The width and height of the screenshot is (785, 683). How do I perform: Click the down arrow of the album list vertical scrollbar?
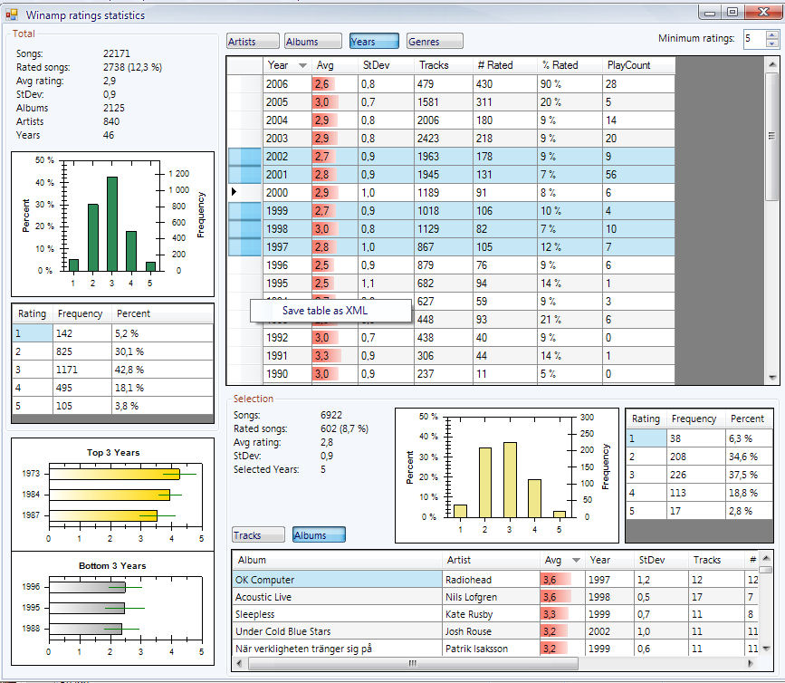pos(766,649)
